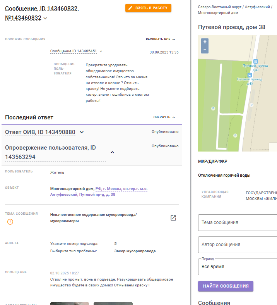Open dropdown next to message №143460832 title
Image resolution: width=277 pixels, height=305 pixels.
46,18
